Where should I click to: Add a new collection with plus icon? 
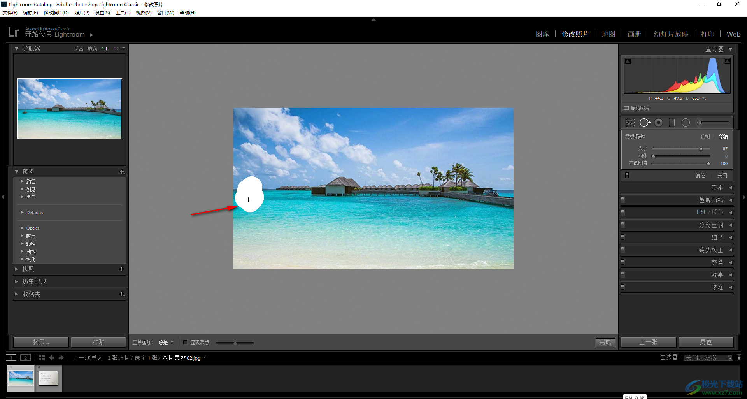click(x=122, y=294)
